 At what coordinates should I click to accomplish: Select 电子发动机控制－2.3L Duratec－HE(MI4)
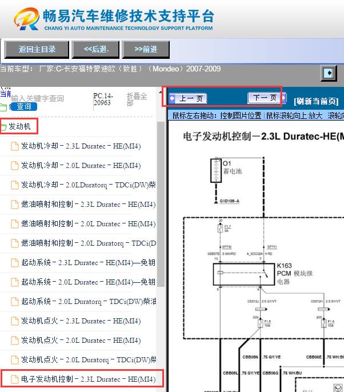click(88, 379)
